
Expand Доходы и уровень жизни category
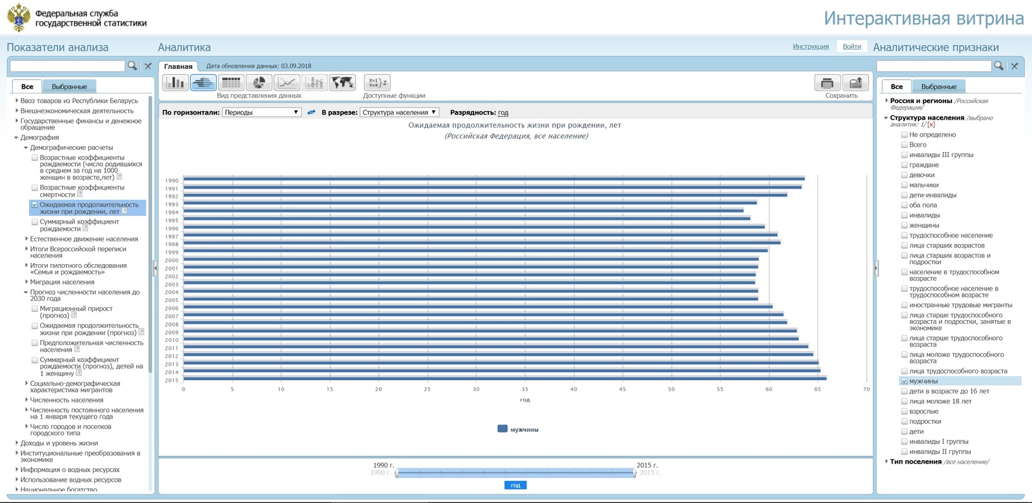16,443
